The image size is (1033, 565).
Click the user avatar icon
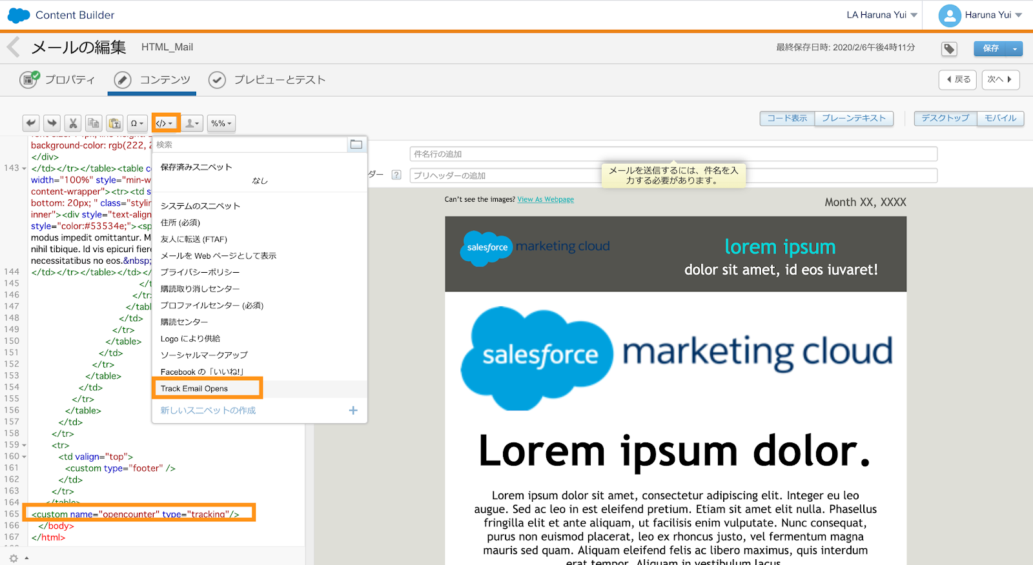949,15
